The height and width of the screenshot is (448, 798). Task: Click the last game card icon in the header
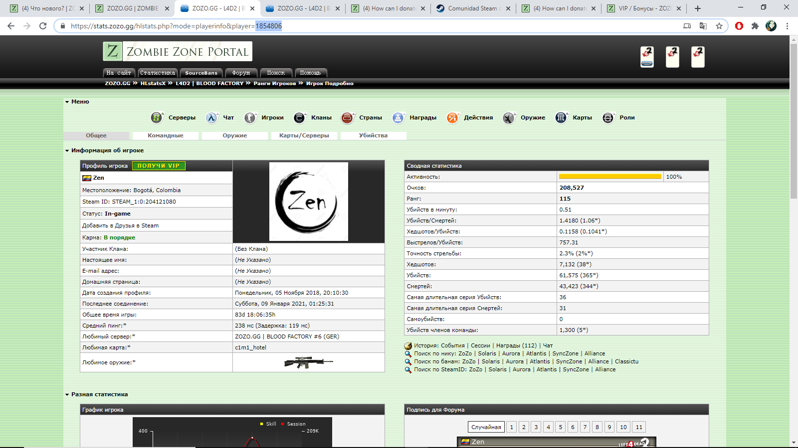[698, 56]
